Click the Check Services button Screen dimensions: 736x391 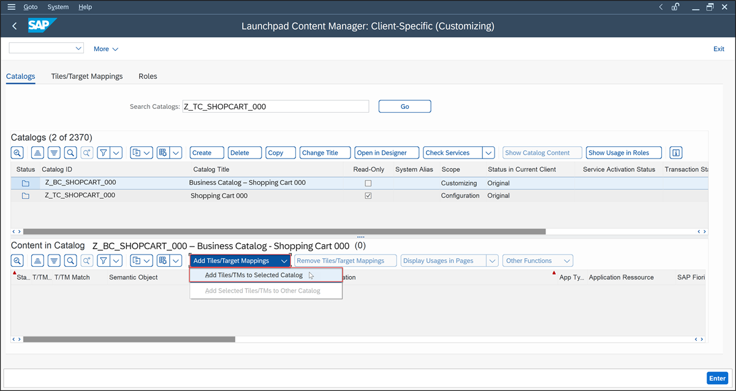[x=452, y=153]
